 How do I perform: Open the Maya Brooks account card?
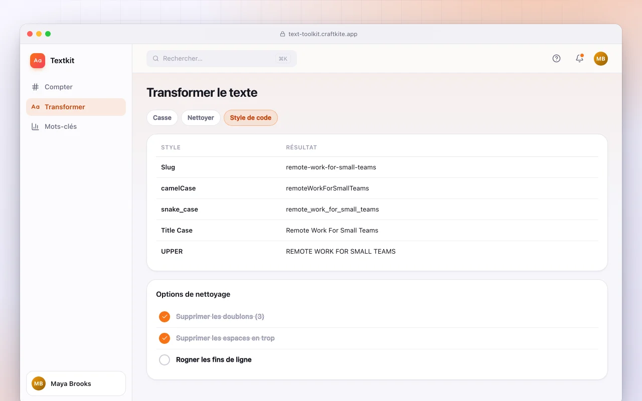click(76, 383)
